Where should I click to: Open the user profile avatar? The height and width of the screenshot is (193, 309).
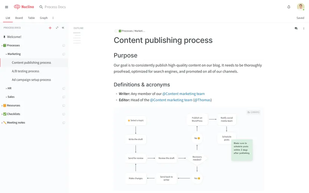300,7
